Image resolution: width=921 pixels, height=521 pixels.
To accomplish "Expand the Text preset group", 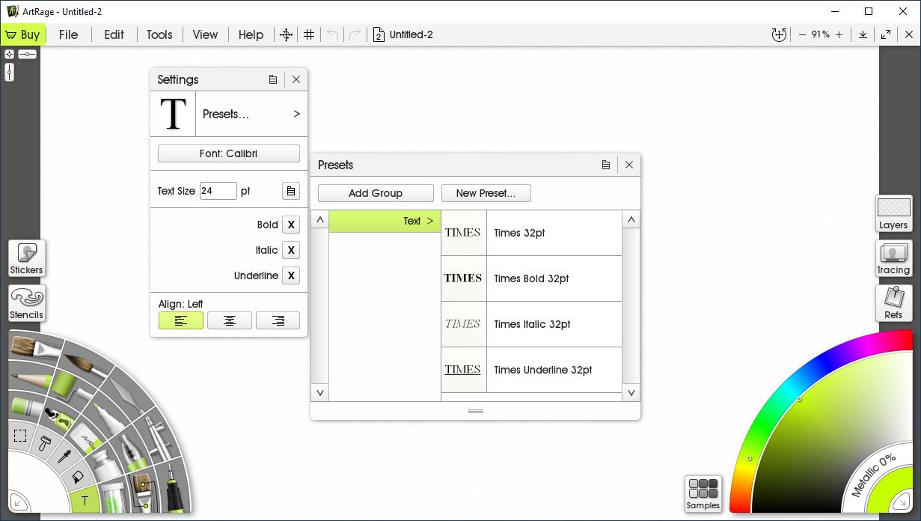I will 385,221.
